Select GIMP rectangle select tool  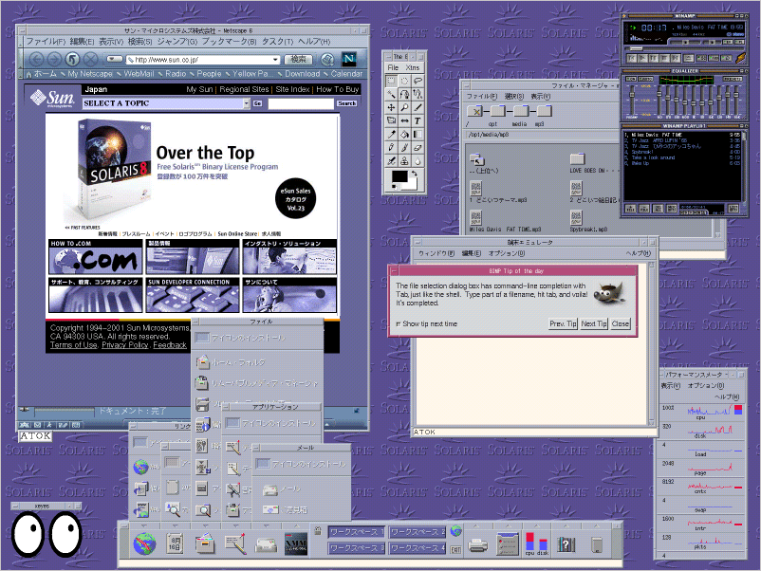coord(391,81)
